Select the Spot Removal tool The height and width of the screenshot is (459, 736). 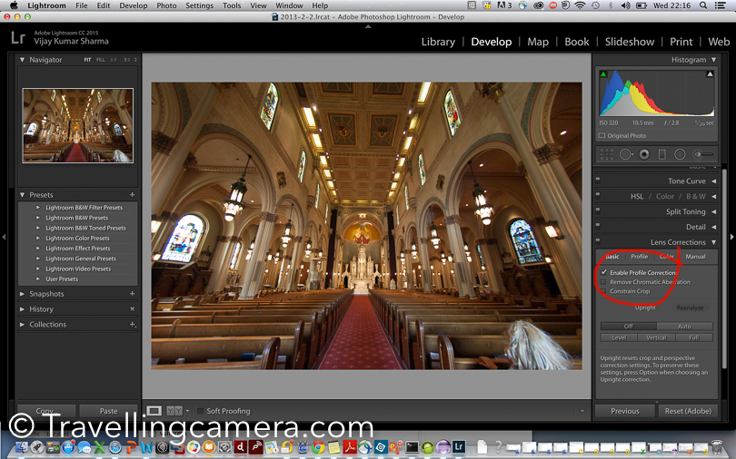(x=626, y=154)
